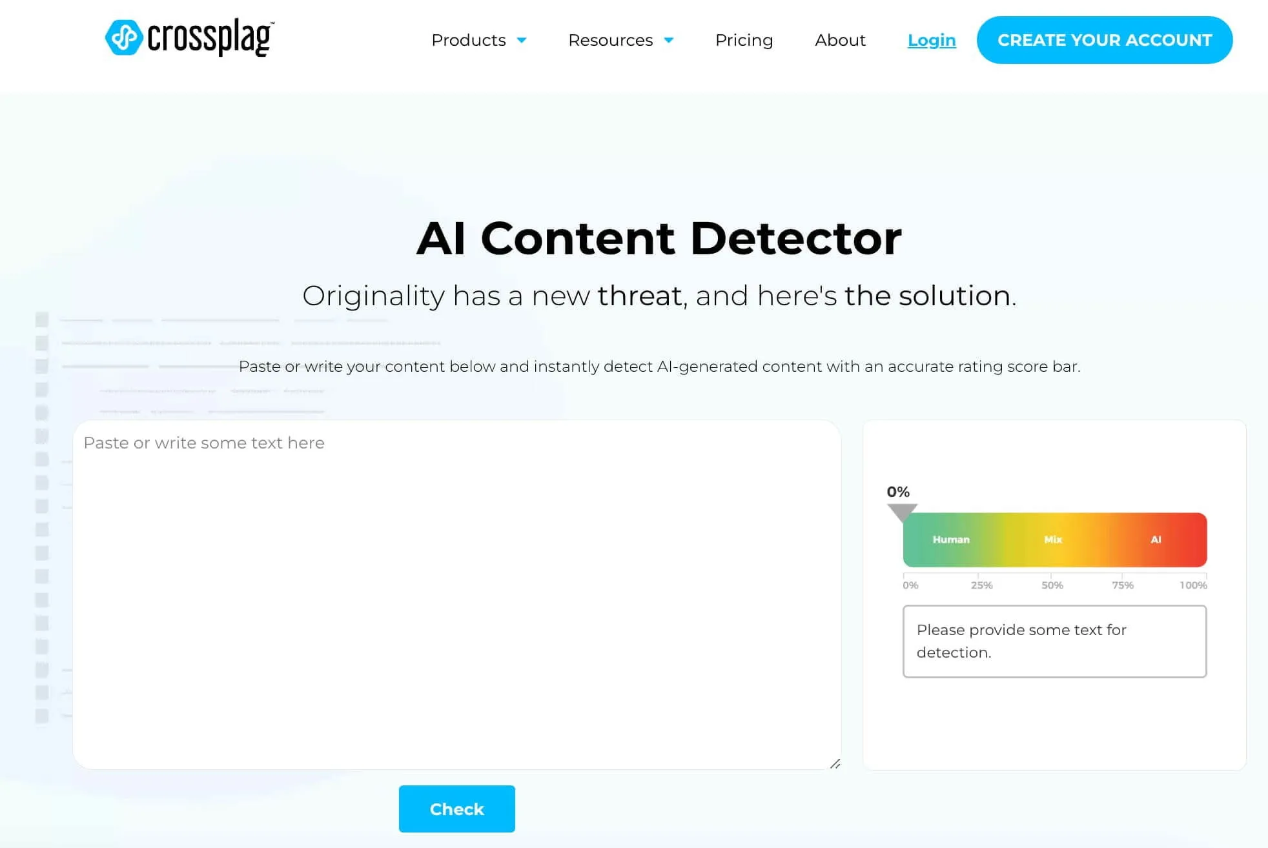Expand the Resources navigation menu
This screenshot has width=1268, height=848.
pyautogui.click(x=621, y=40)
